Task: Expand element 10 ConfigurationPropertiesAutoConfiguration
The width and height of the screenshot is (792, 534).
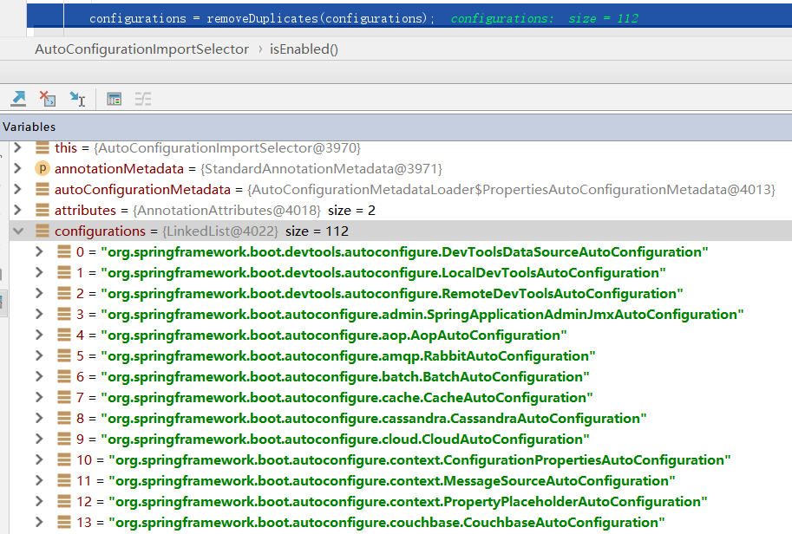Action: pos(39,459)
